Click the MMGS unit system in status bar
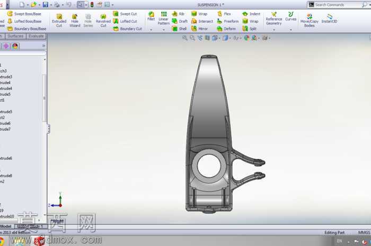The image size is (371, 246). [364, 233]
